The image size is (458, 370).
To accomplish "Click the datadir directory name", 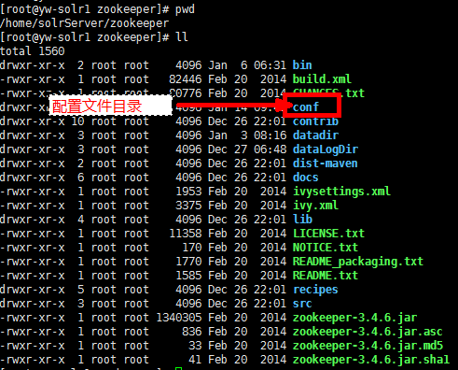I will (x=315, y=135).
